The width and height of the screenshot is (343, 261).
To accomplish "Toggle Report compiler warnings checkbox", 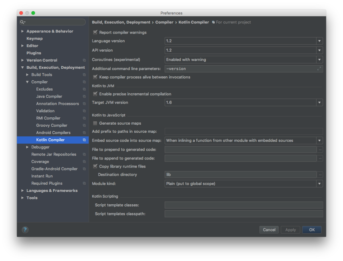I will point(95,32).
